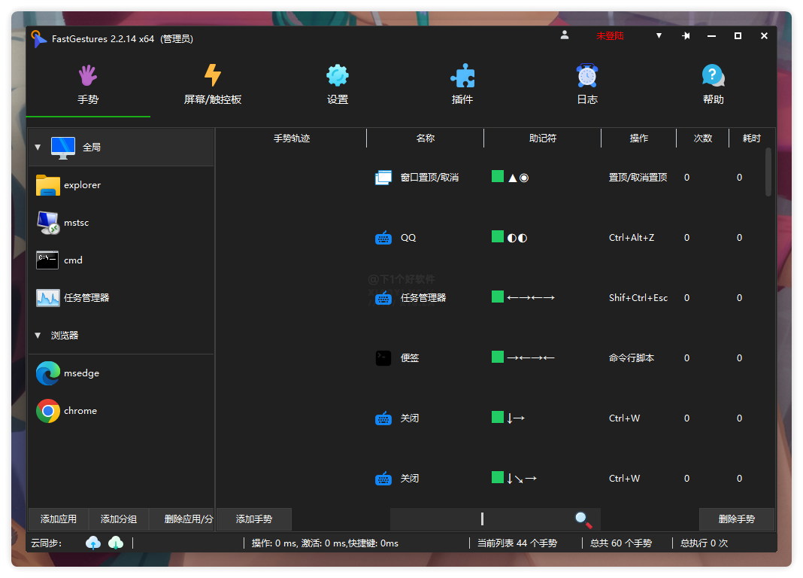This screenshot has width=803, height=578.
Task: Select the Shif+Ctrl+Esc action cell
Action: pos(638,298)
